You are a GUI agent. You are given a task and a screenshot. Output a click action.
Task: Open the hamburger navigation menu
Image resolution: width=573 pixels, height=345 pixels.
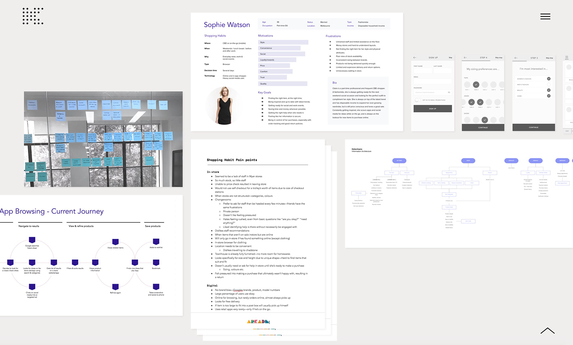tap(545, 17)
